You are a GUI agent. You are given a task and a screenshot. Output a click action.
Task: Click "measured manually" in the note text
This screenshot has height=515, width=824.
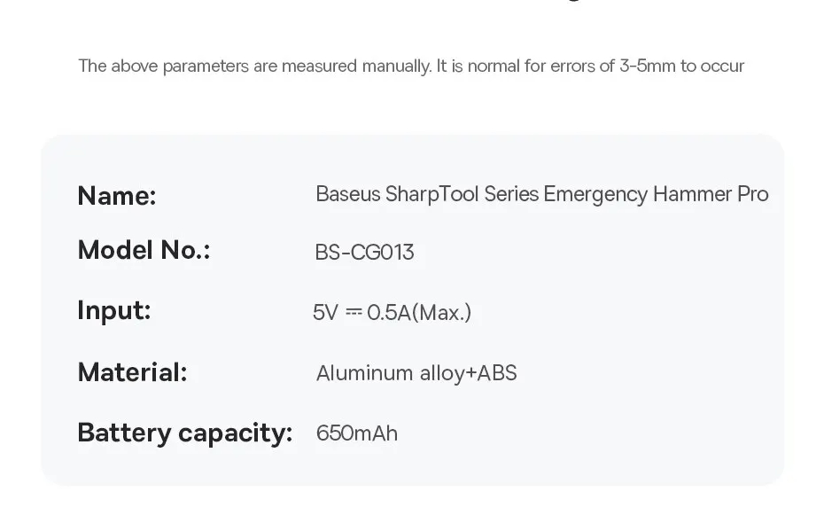click(356, 66)
